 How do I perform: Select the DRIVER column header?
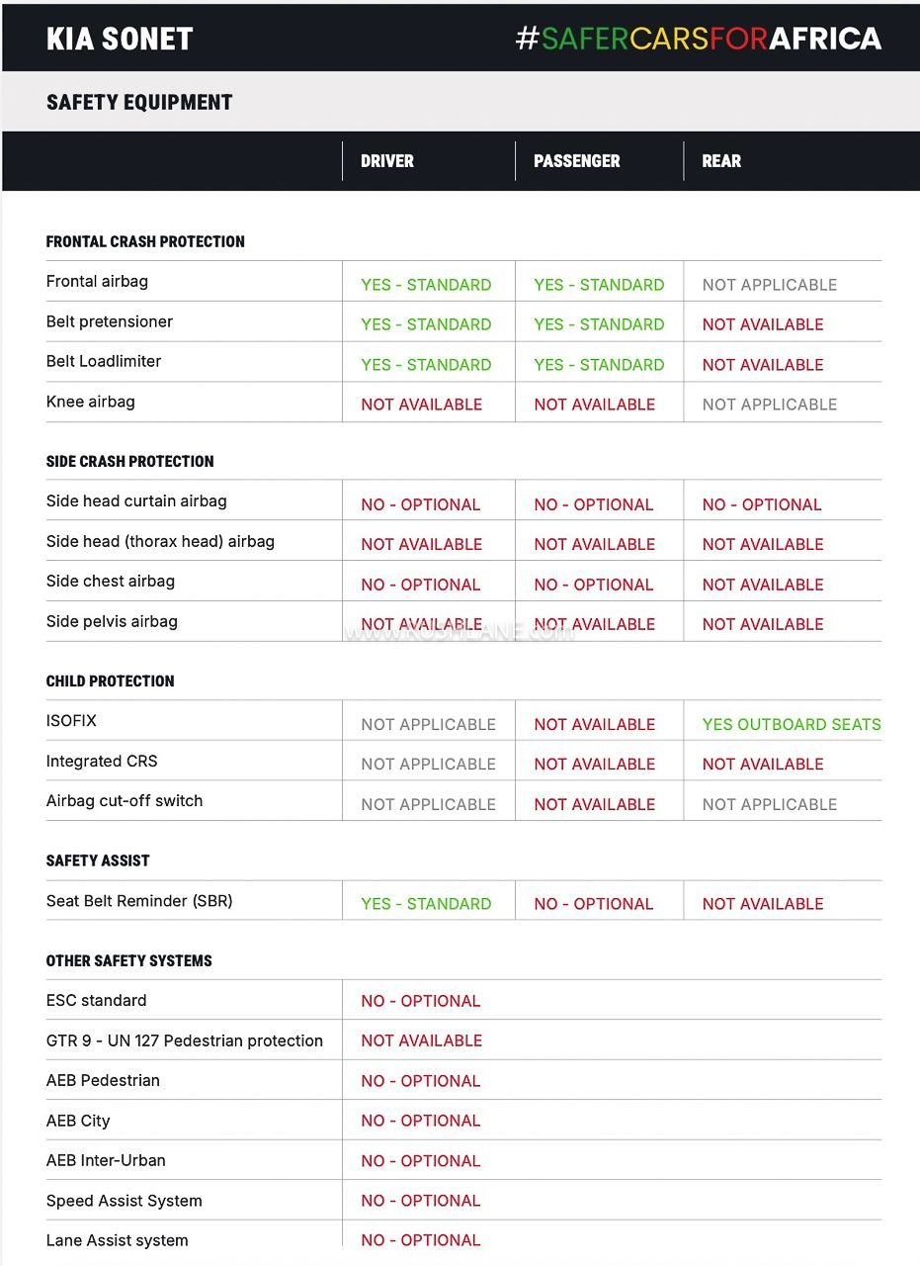(x=387, y=161)
